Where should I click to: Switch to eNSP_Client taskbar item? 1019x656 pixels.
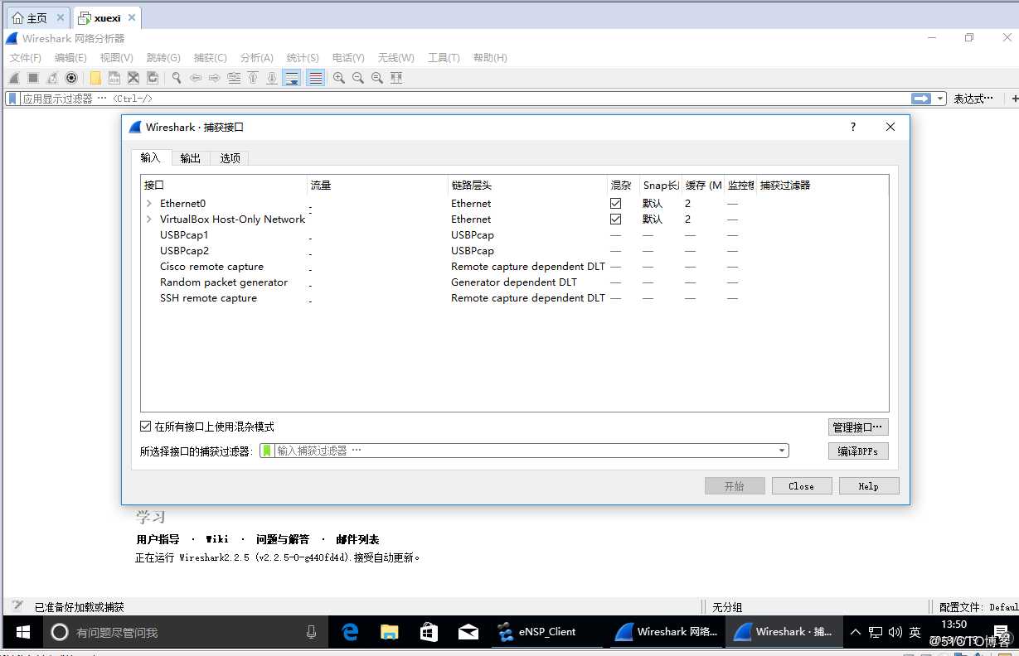point(547,632)
